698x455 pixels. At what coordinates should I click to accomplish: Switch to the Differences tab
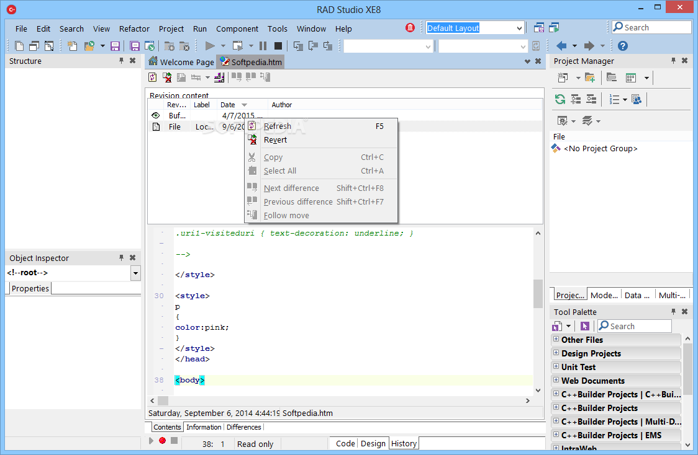244,427
